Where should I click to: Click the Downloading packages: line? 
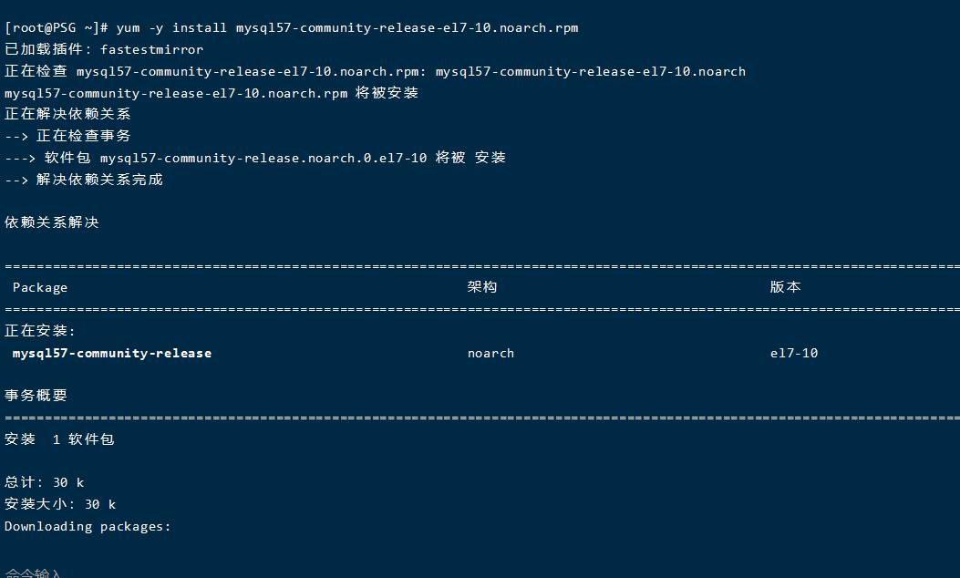pos(88,527)
